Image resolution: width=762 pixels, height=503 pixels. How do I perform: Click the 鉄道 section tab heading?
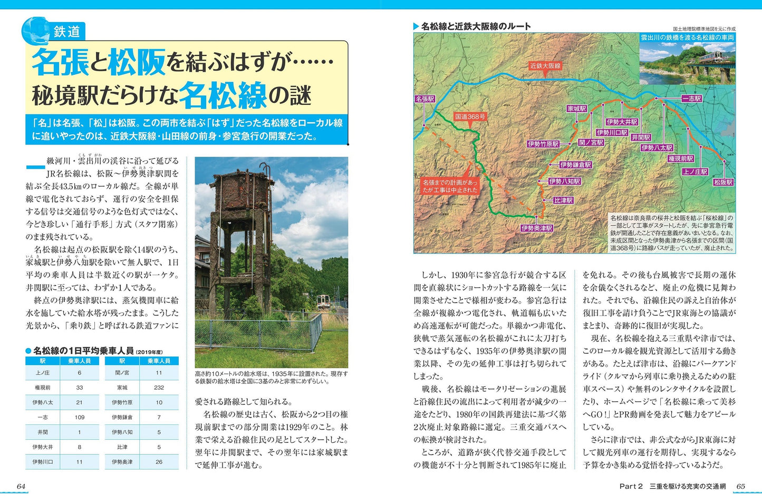(x=66, y=32)
